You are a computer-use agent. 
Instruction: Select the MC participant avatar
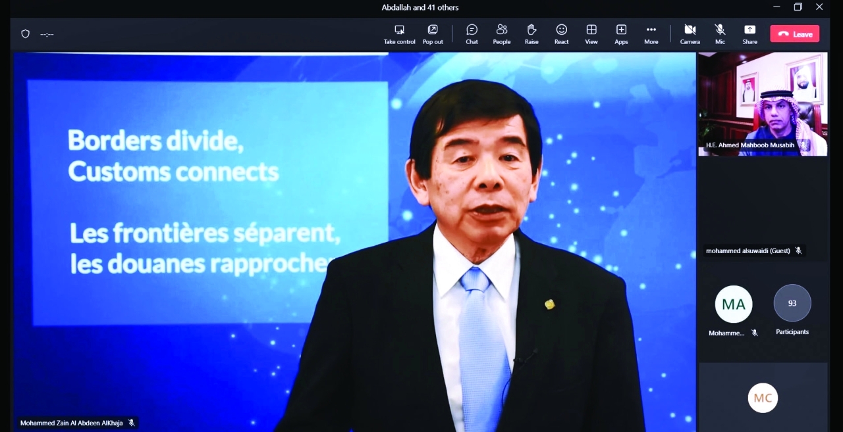coord(763,398)
